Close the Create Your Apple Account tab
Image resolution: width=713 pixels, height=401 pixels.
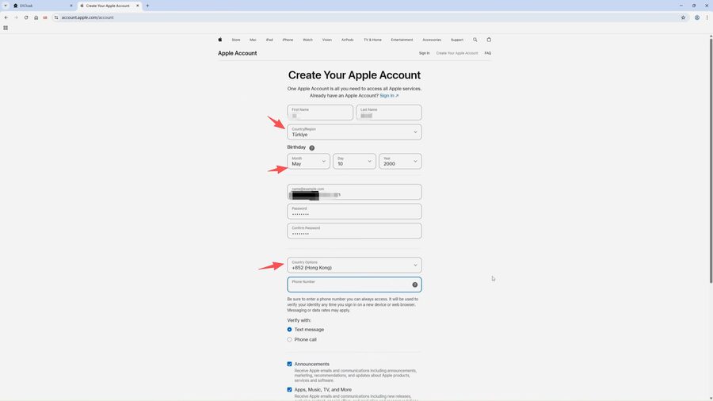137,6
